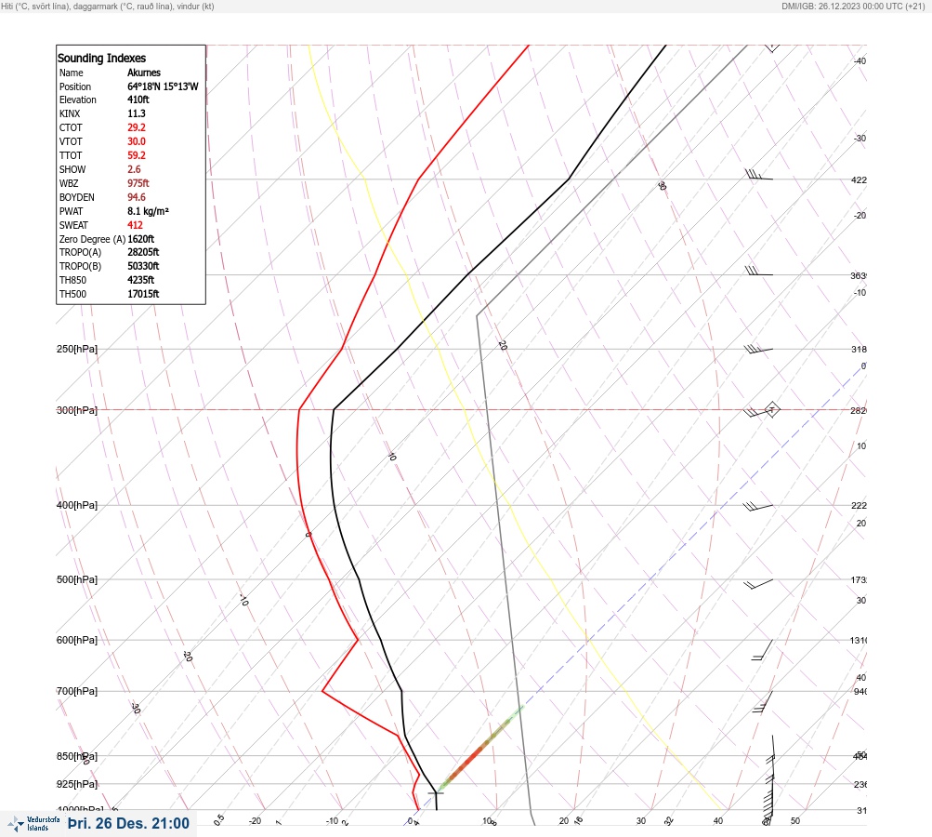Click the diamond tropopause marker at 300 hPa

coord(772,409)
